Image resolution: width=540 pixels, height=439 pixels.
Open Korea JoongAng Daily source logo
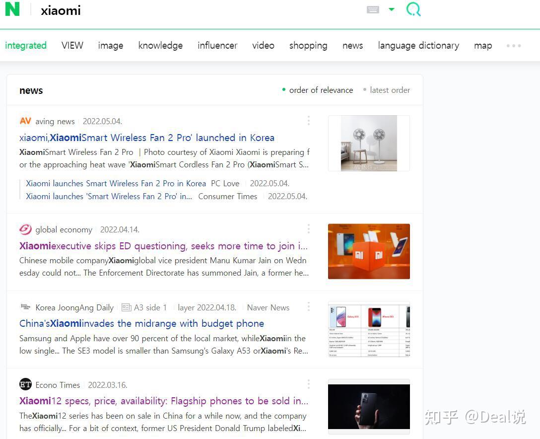[x=25, y=307]
